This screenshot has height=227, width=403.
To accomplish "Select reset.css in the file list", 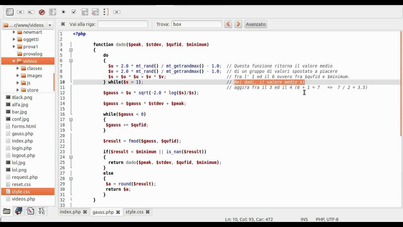I will tap(21, 184).
